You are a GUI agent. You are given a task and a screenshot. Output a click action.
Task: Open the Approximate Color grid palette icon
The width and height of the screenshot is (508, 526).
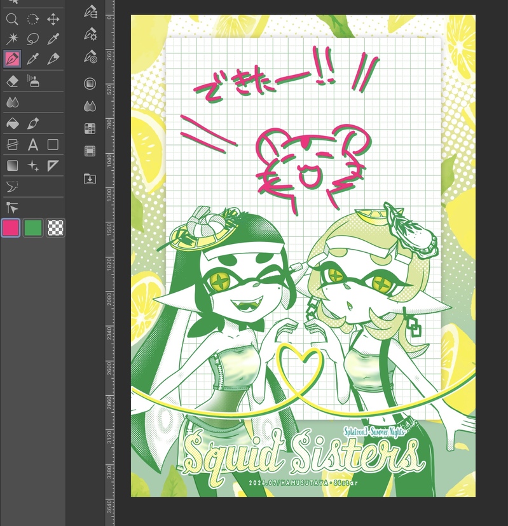tap(90, 128)
